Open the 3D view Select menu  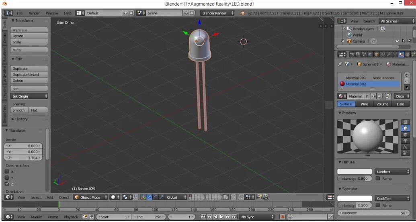point(36,197)
